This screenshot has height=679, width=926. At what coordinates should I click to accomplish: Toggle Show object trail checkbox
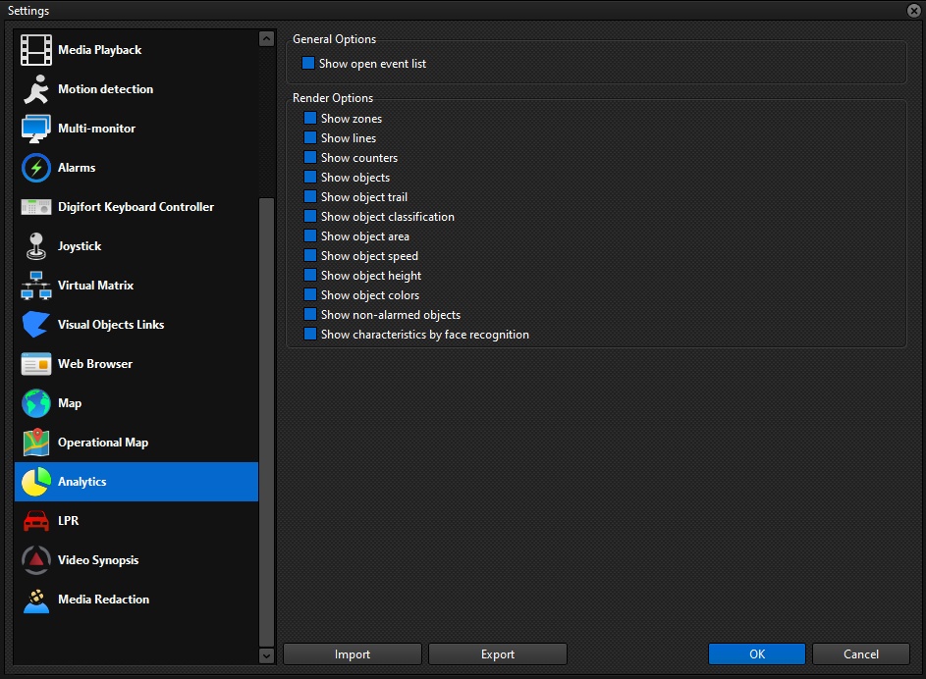(310, 196)
